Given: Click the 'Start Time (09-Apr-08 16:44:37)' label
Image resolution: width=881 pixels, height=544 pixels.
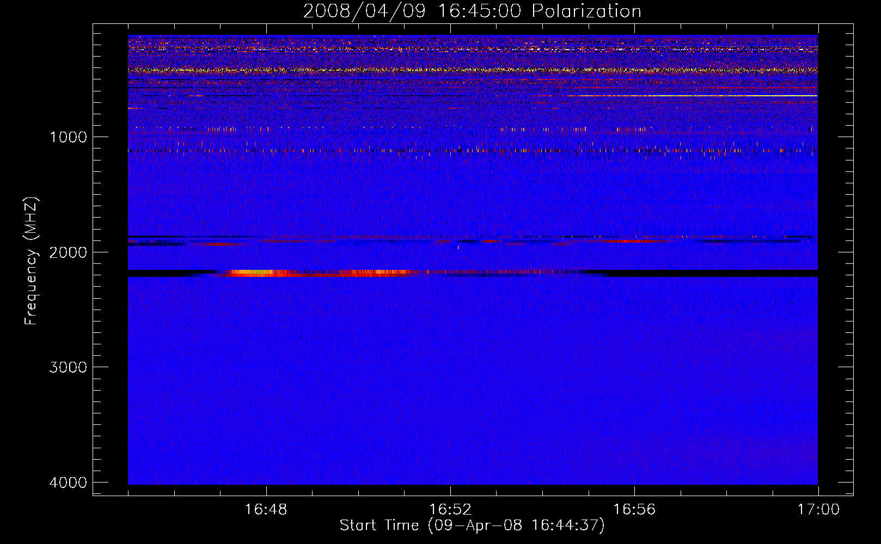Looking at the screenshot, I should tap(472, 526).
